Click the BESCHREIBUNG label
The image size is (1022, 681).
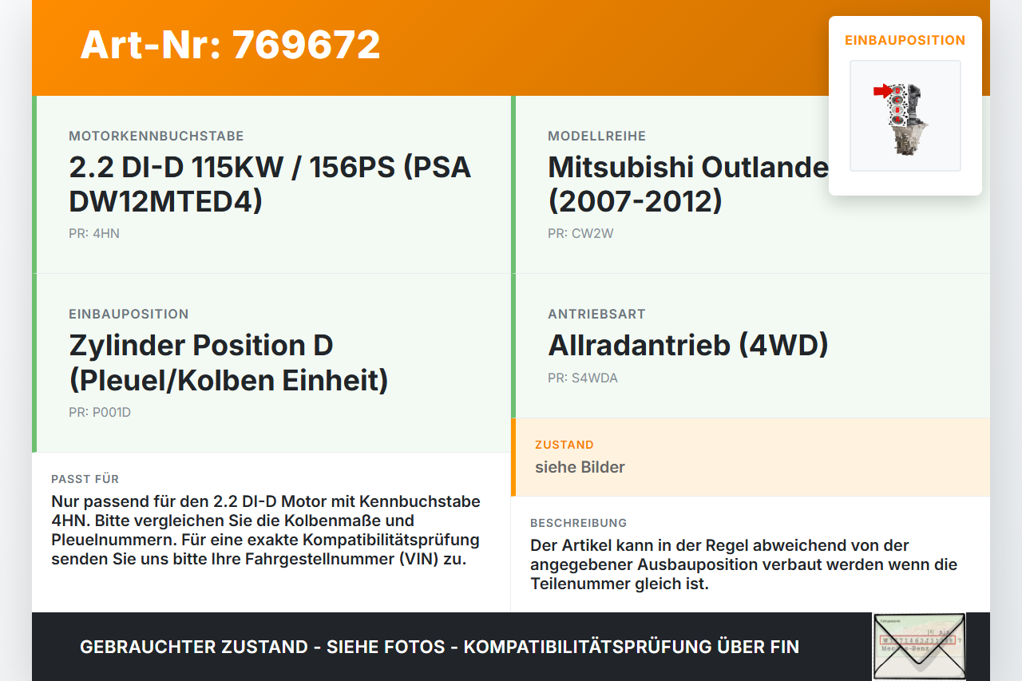(x=579, y=523)
